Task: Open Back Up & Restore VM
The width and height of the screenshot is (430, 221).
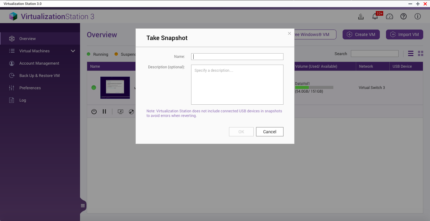Action: pos(40,75)
